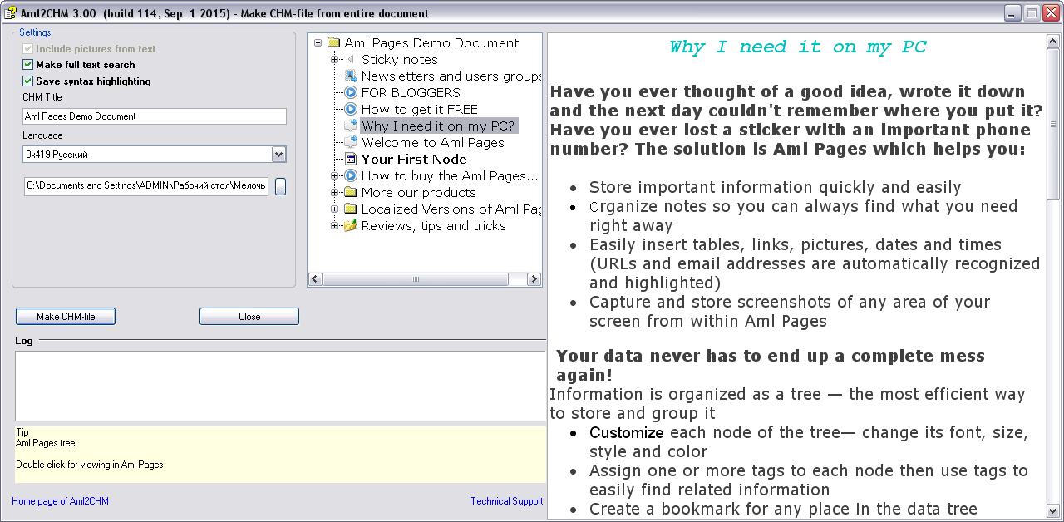This screenshot has width=1064, height=522.
Task: Expand the Sticky notes tree node
Action: 335,60
